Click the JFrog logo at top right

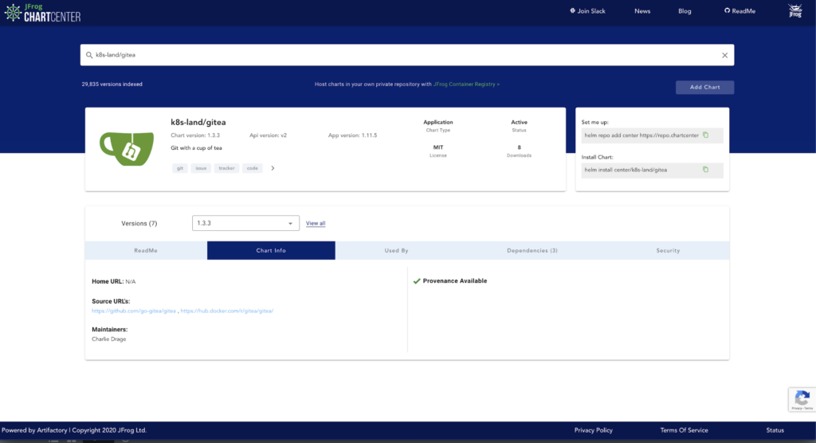point(794,11)
